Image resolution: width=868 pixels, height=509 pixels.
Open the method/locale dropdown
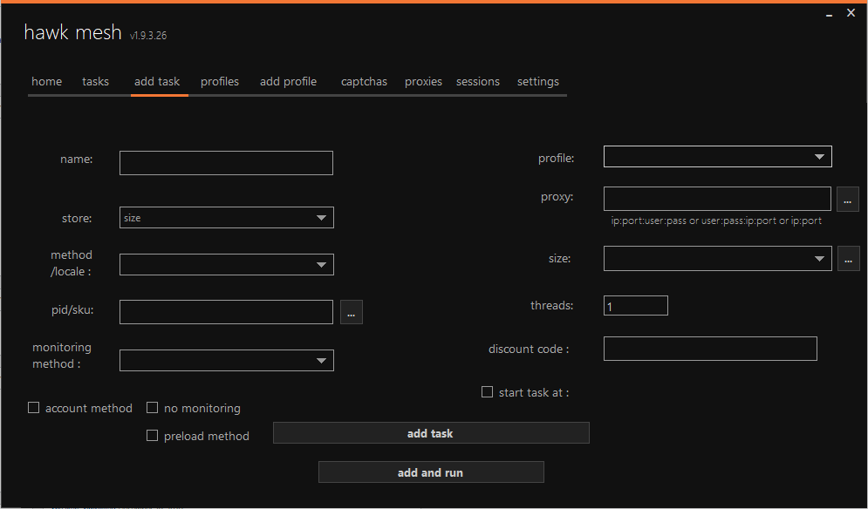(226, 264)
